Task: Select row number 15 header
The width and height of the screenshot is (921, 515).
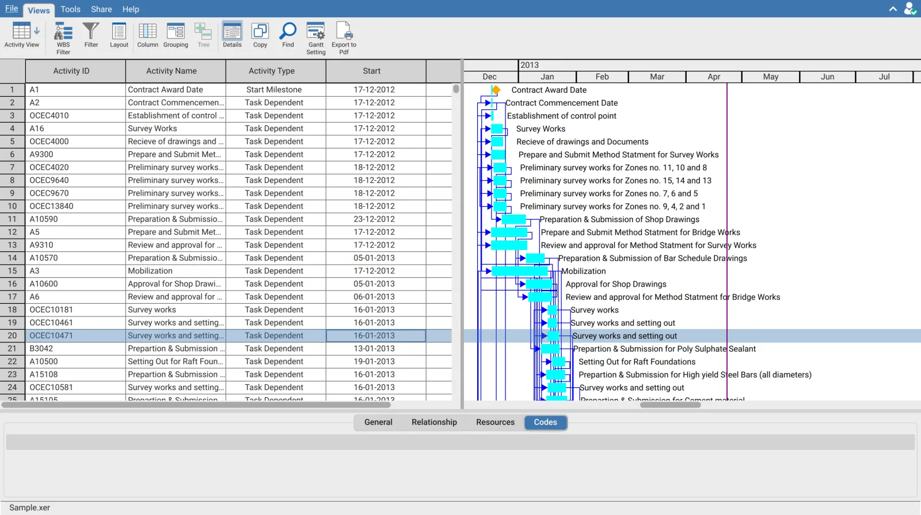Action: pos(13,271)
